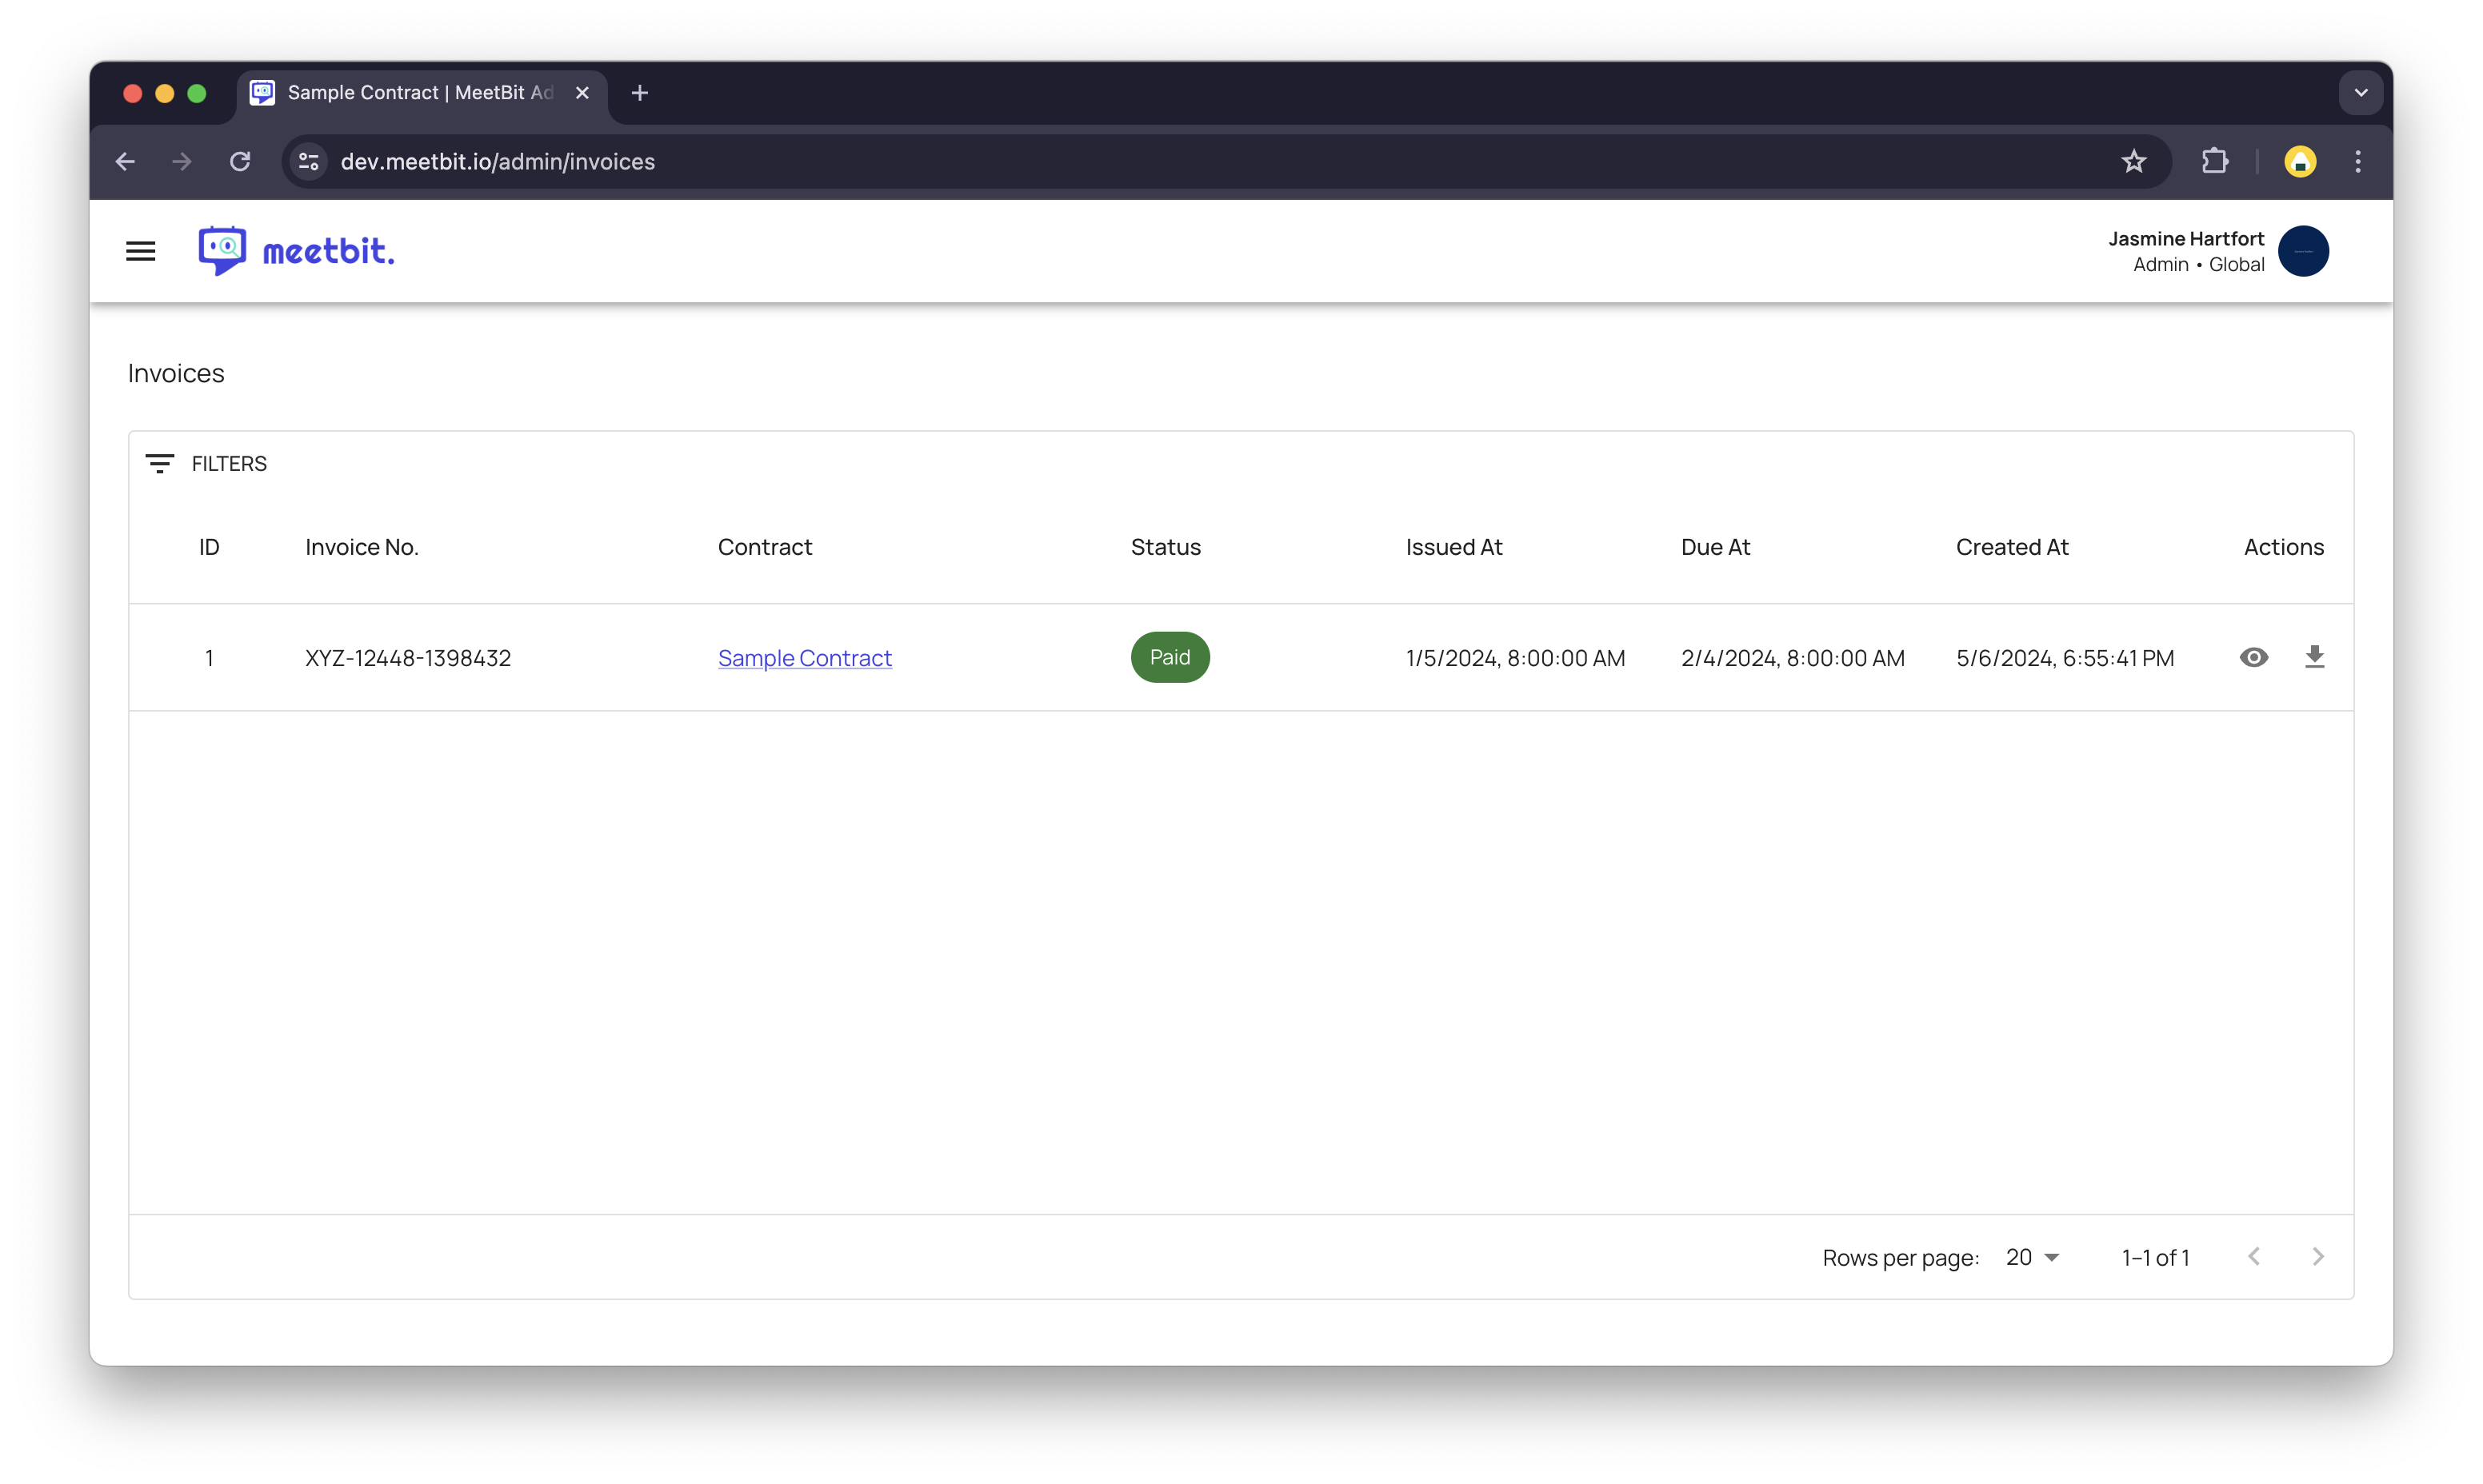
Task: Open the Sample Contract link
Action: (x=804, y=658)
